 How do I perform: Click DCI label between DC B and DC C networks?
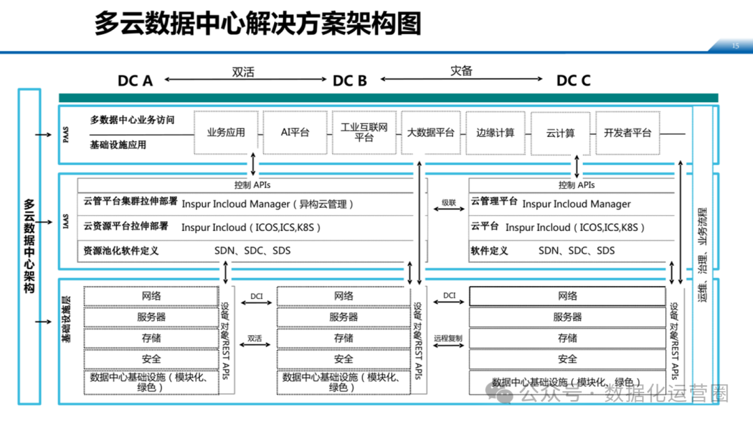[449, 295]
